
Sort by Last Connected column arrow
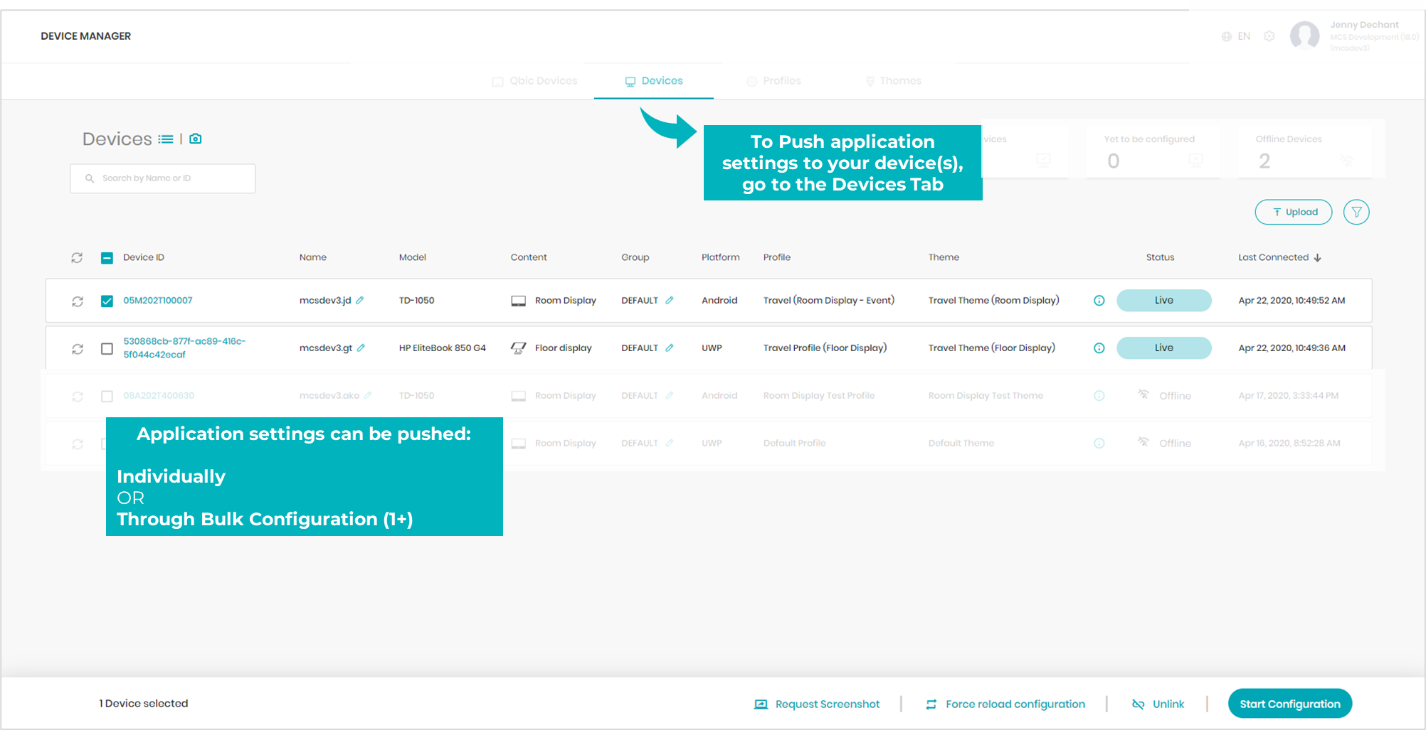click(x=1318, y=257)
